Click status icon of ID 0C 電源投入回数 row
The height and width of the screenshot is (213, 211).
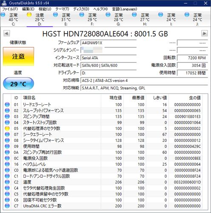pyautogui.click(x=7, y=158)
